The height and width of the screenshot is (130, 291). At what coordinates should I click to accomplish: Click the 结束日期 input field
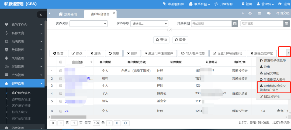[262, 24]
